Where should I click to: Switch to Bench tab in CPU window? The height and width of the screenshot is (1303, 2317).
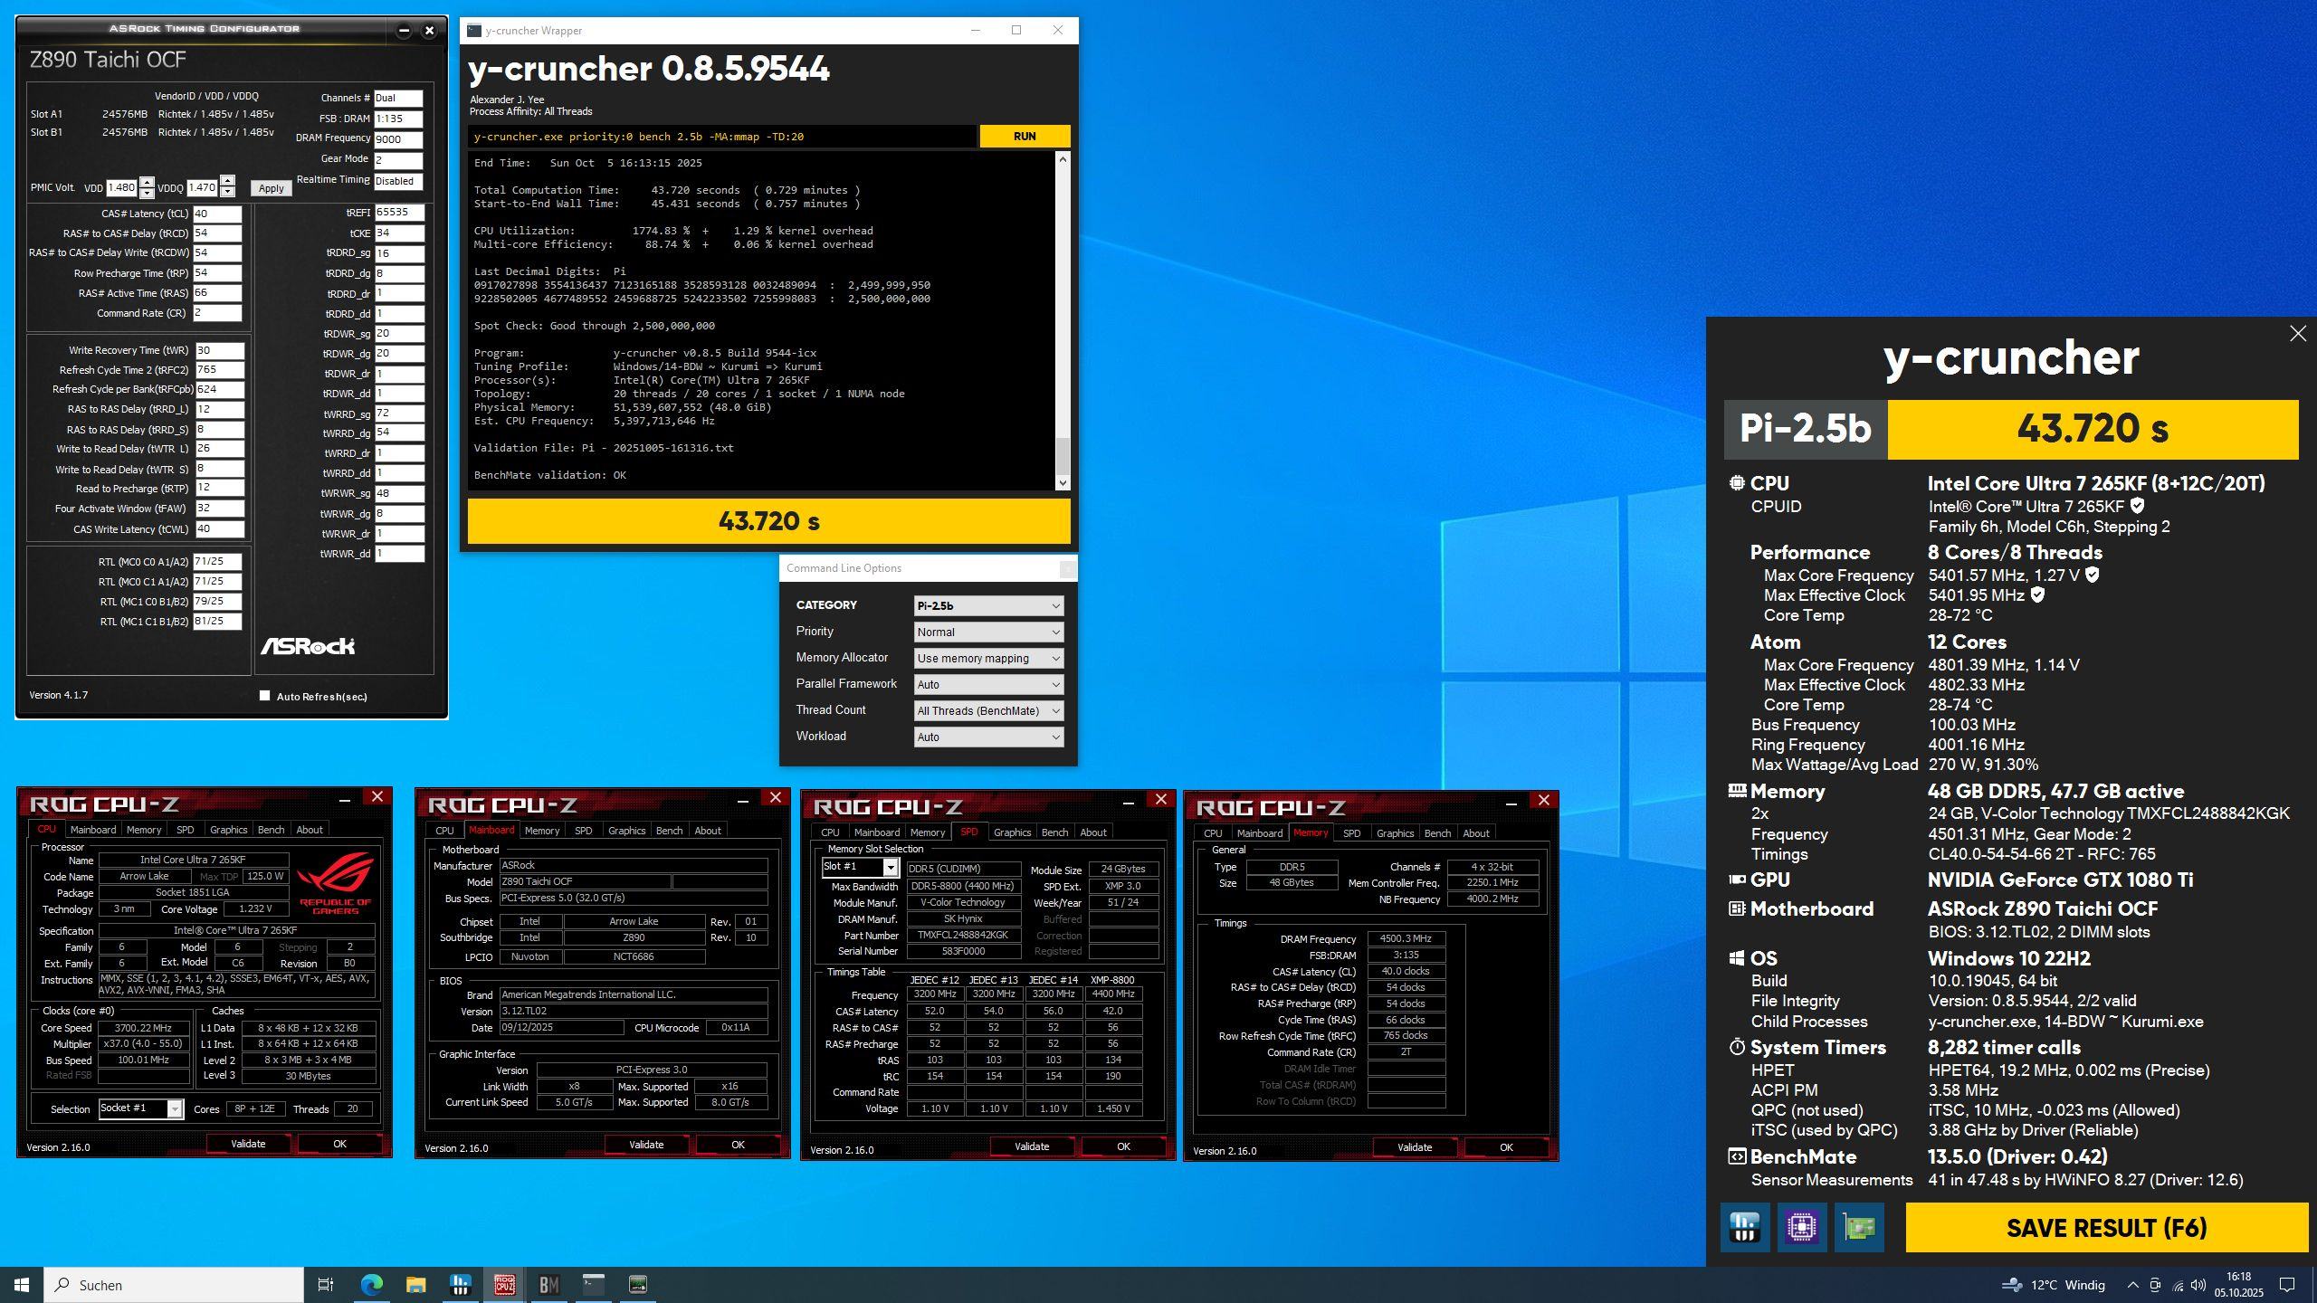(271, 830)
